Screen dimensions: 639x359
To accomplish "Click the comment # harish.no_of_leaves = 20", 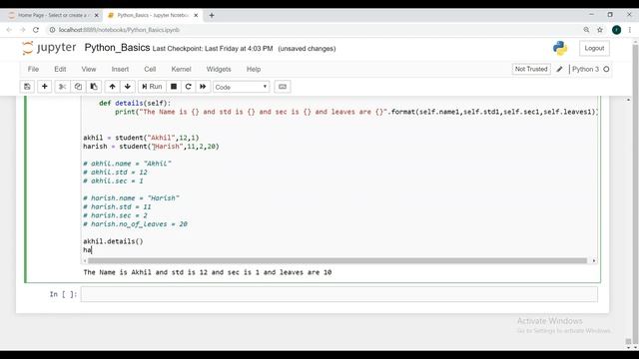I will [136, 224].
